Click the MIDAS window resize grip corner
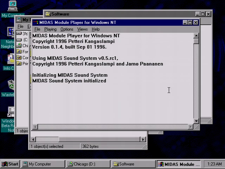This screenshot has width=225, height=169. pos(196,127)
